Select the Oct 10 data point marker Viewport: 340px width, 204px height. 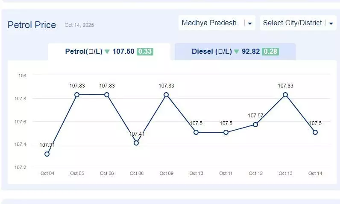click(196, 132)
